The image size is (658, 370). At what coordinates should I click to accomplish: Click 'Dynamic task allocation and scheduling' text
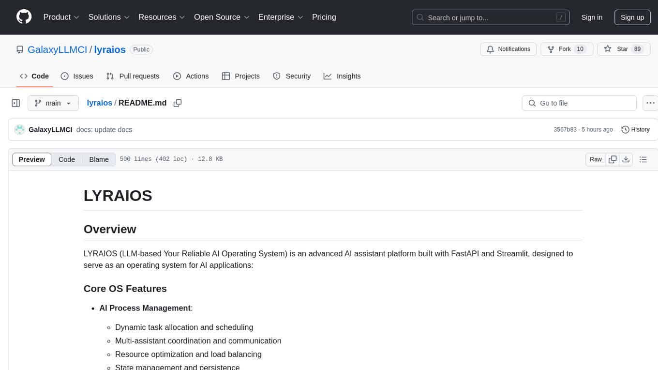click(x=184, y=327)
